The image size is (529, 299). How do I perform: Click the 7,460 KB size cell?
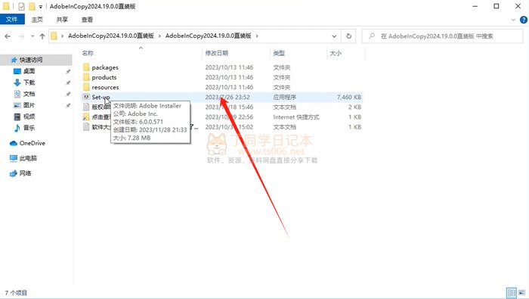[x=349, y=98]
